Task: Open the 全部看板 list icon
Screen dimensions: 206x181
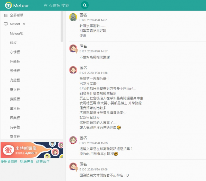Action: pyautogui.click(x=6, y=15)
